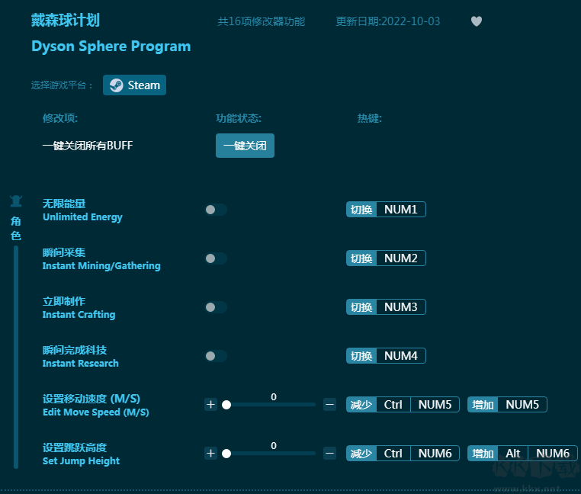The image size is (581, 494).
Task: Select the Steam platform button
Action: coord(134,85)
